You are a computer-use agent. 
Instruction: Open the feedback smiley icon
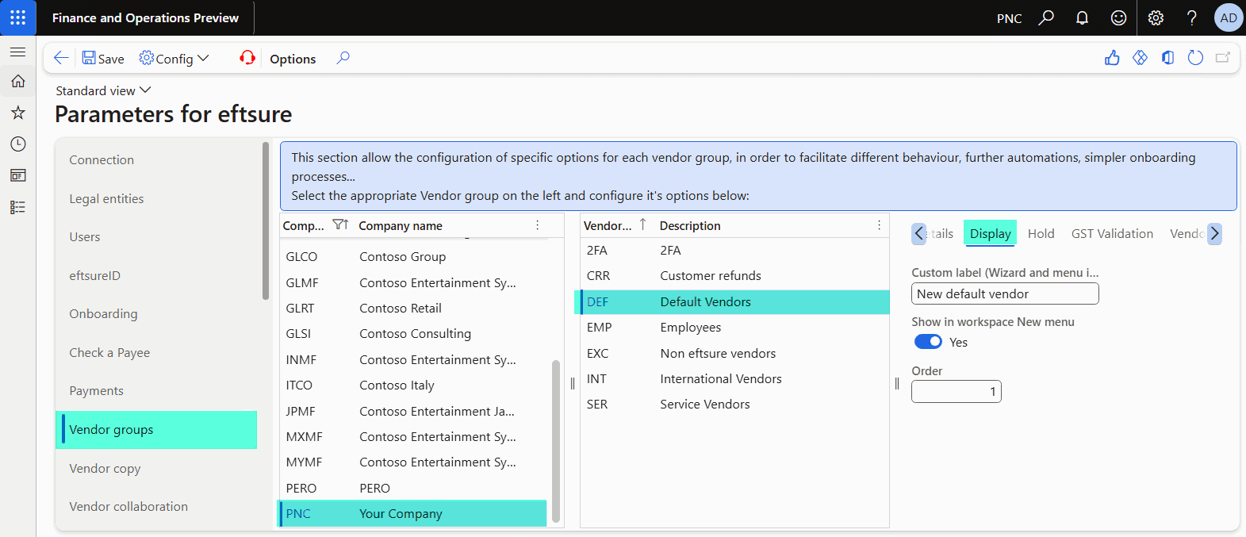click(x=1118, y=17)
